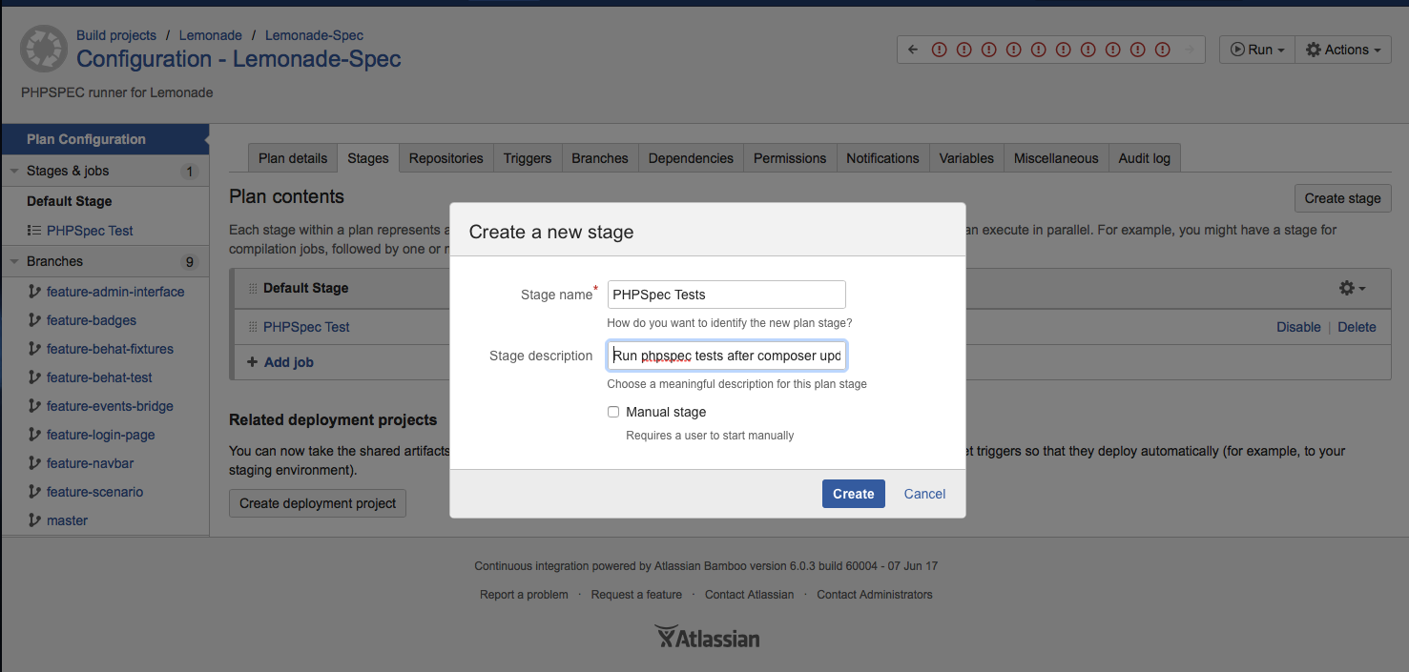The height and width of the screenshot is (672, 1409).
Task: Focus the Stage description input field
Action: (727, 356)
